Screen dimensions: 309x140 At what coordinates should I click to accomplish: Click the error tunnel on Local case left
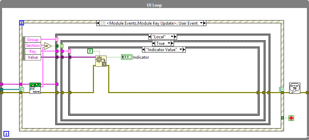(57, 92)
